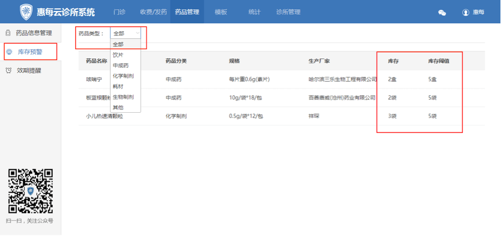
Task: Click the 惠每云诊所系统 shield logo
Action: click(26, 12)
